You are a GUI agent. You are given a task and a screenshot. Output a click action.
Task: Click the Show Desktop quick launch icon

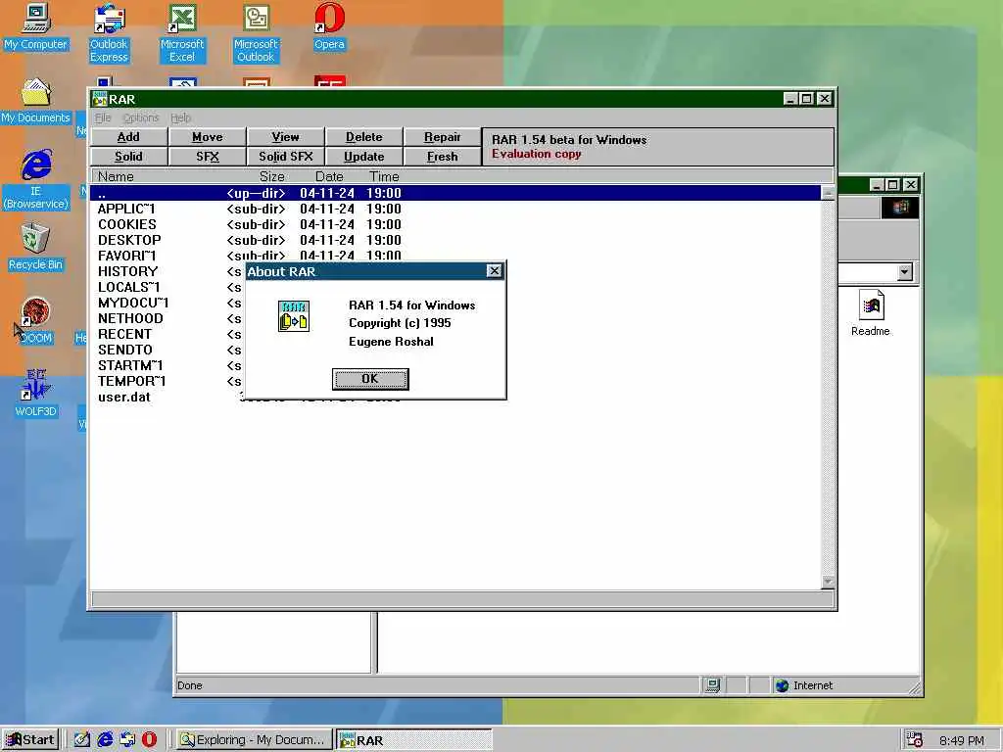point(82,740)
